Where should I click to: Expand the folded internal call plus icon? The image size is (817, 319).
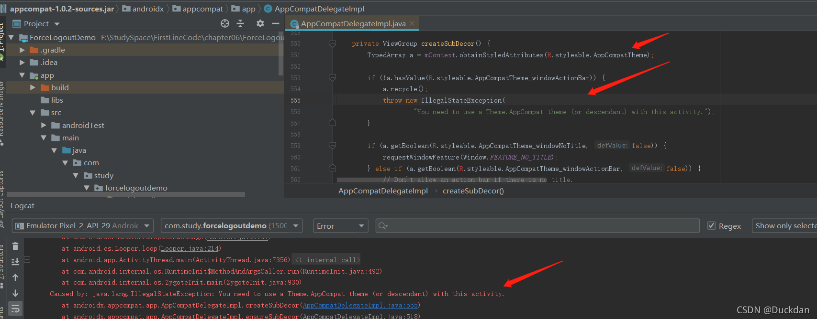coord(27,260)
